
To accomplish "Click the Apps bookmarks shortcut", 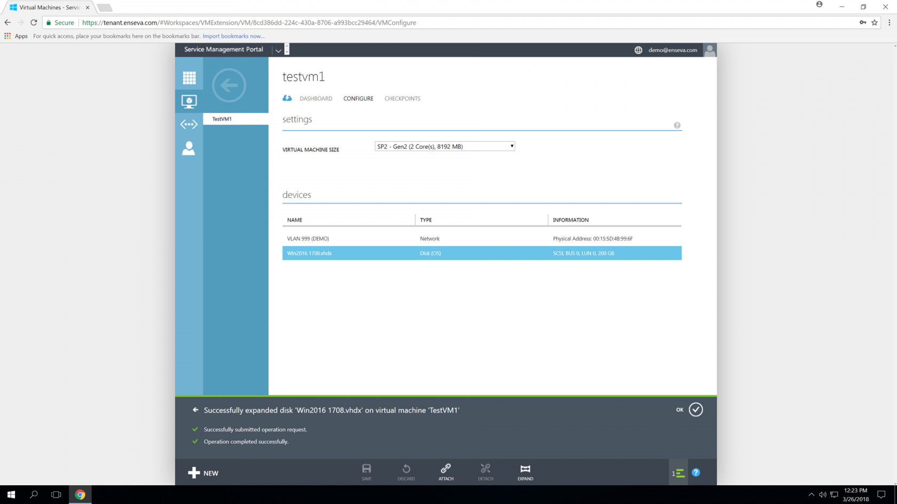I will coord(16,36).
